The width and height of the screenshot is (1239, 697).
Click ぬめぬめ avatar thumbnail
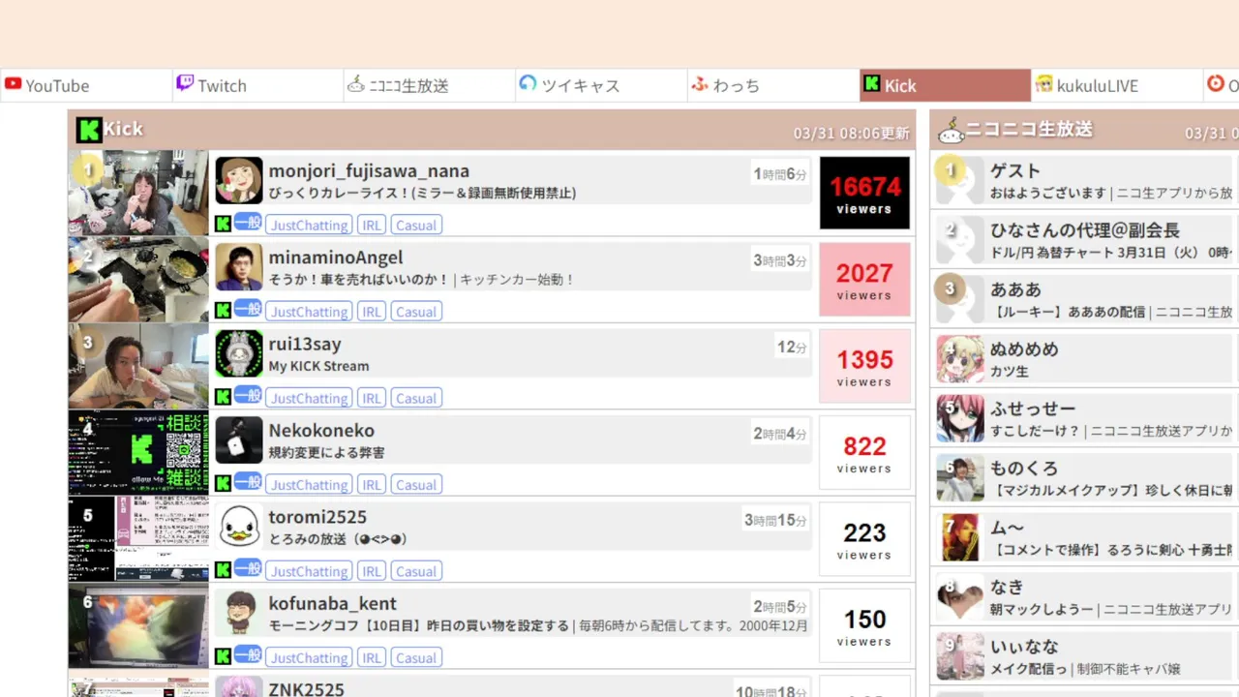(x=960, y=359)
